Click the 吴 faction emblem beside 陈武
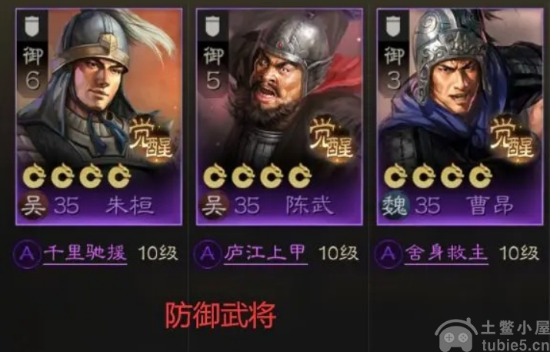 (x=215, y=205)
